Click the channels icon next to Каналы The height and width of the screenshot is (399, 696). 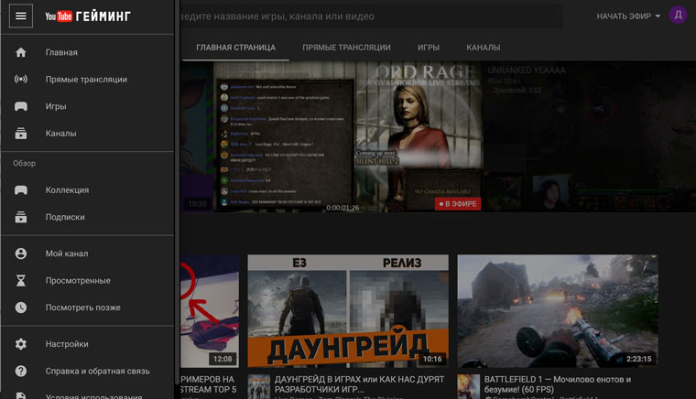pyautogui.click(x=21, y=133)
